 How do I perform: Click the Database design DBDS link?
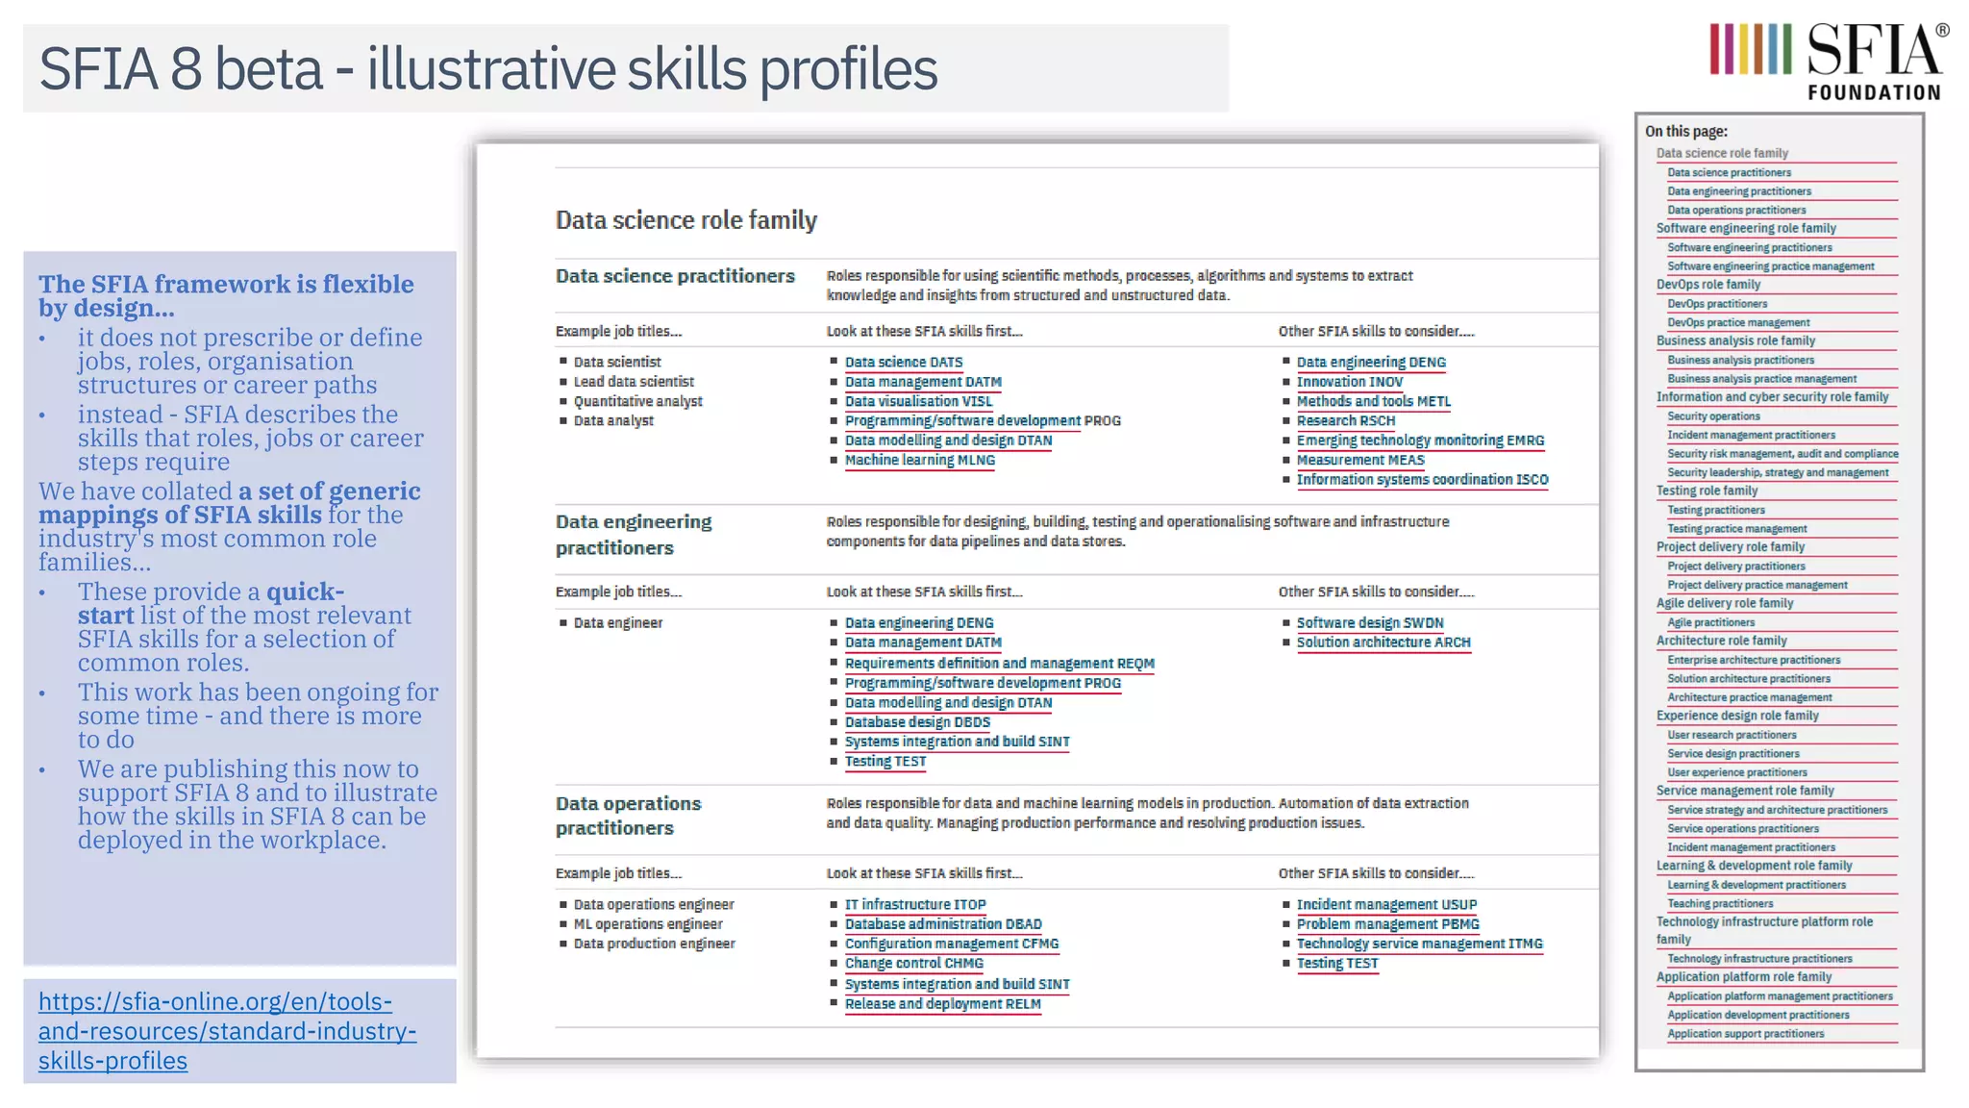(917, 722)
